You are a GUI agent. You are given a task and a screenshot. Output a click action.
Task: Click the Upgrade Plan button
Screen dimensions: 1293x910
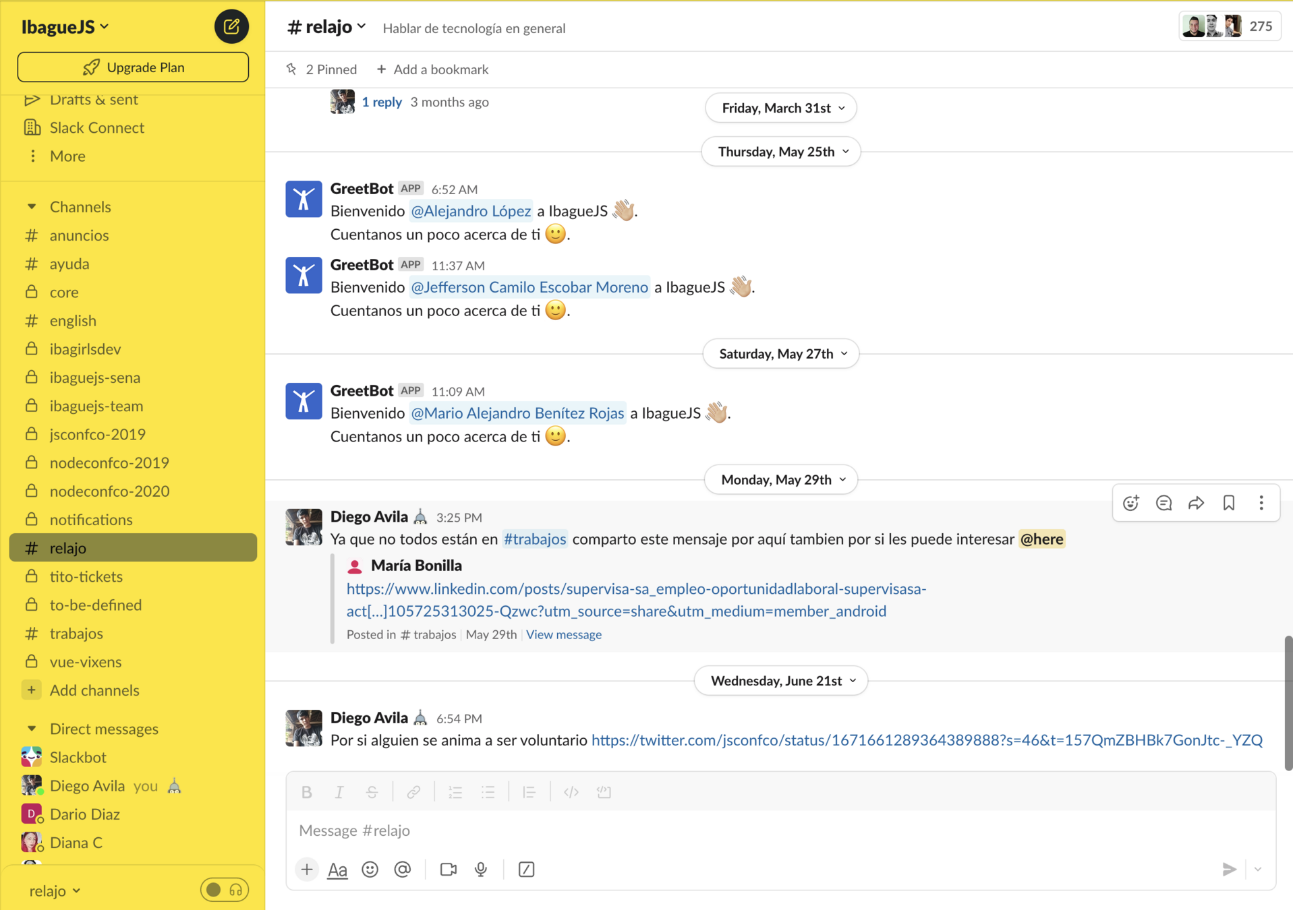(133, 67)
